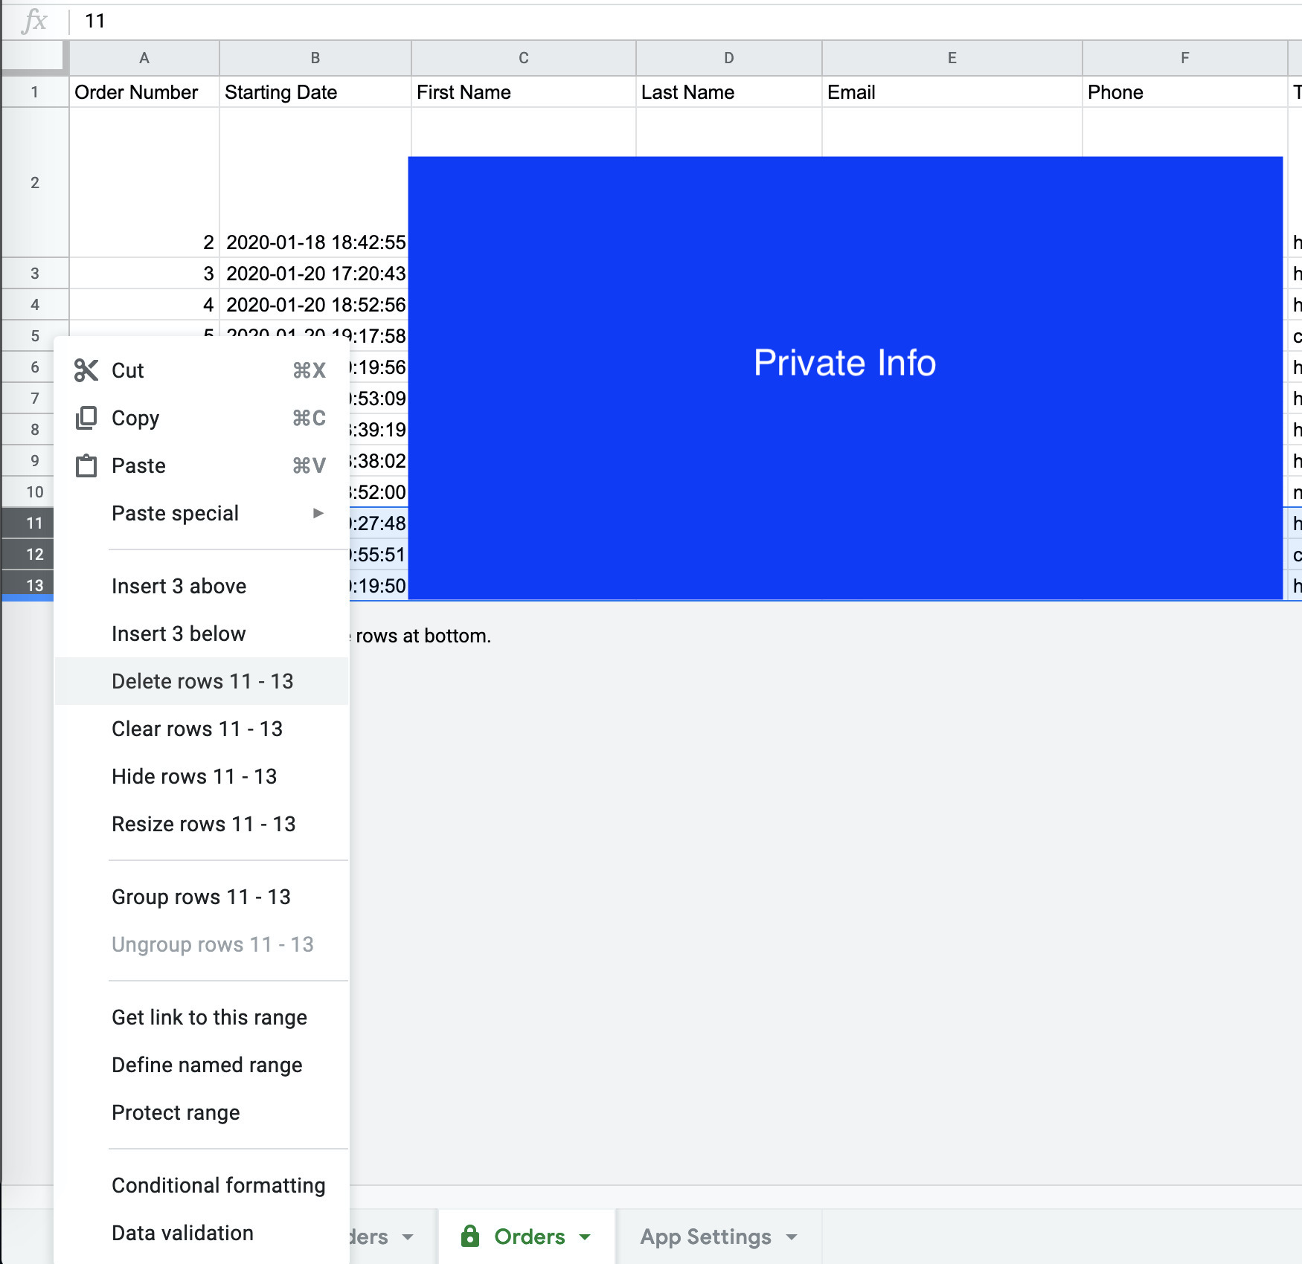Select Insert 3 below
The image size is (1302, 1264).
click(179, 633)
